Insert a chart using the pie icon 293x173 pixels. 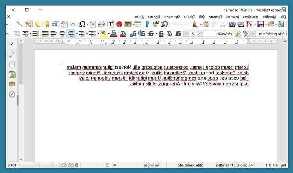point(119,24)
